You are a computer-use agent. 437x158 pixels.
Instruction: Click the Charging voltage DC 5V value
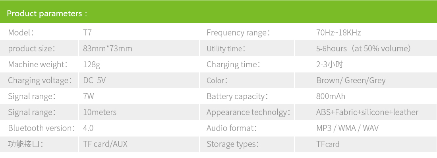click(95, 80)
